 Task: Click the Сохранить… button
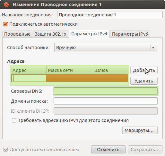click(x=145, y=150)
